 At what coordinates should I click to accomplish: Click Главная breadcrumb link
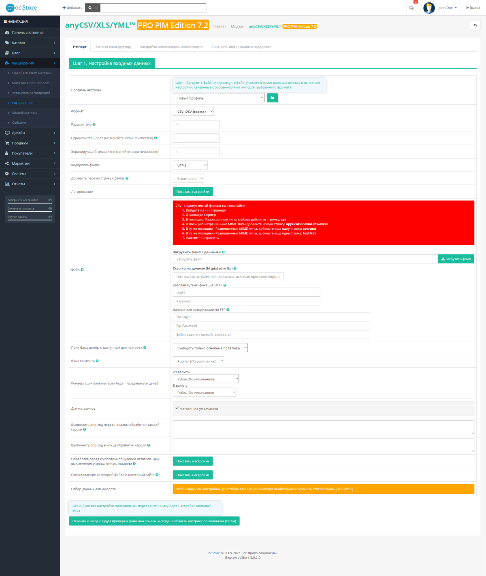coord(220,27)
